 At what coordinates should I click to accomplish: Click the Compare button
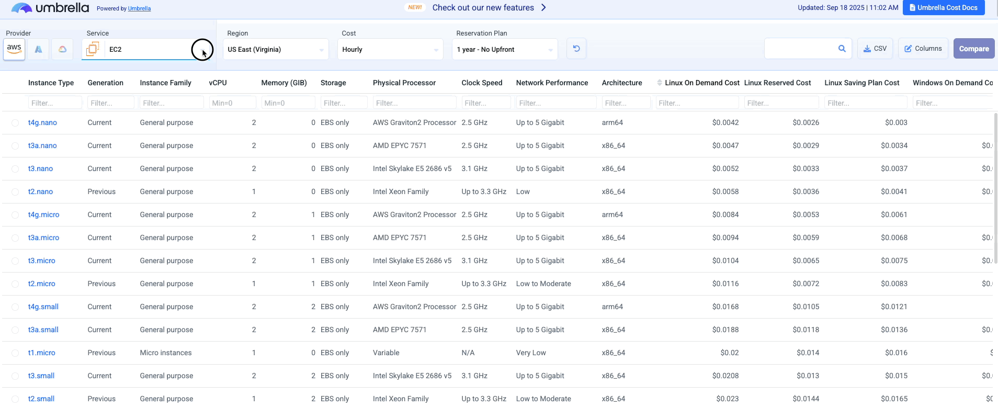click(974, 49)
